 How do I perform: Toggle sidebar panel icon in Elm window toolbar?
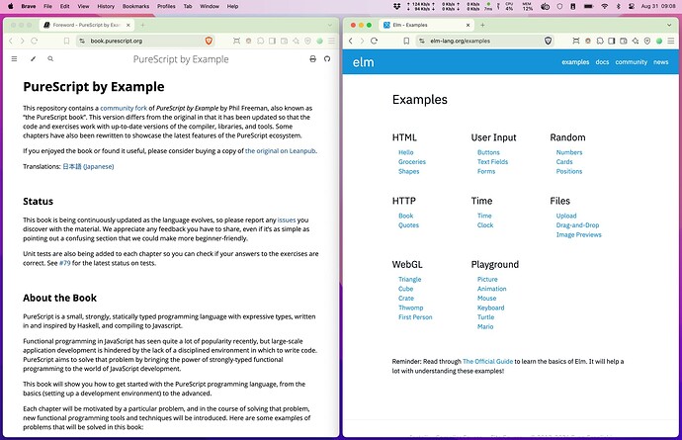coord(612,41)
